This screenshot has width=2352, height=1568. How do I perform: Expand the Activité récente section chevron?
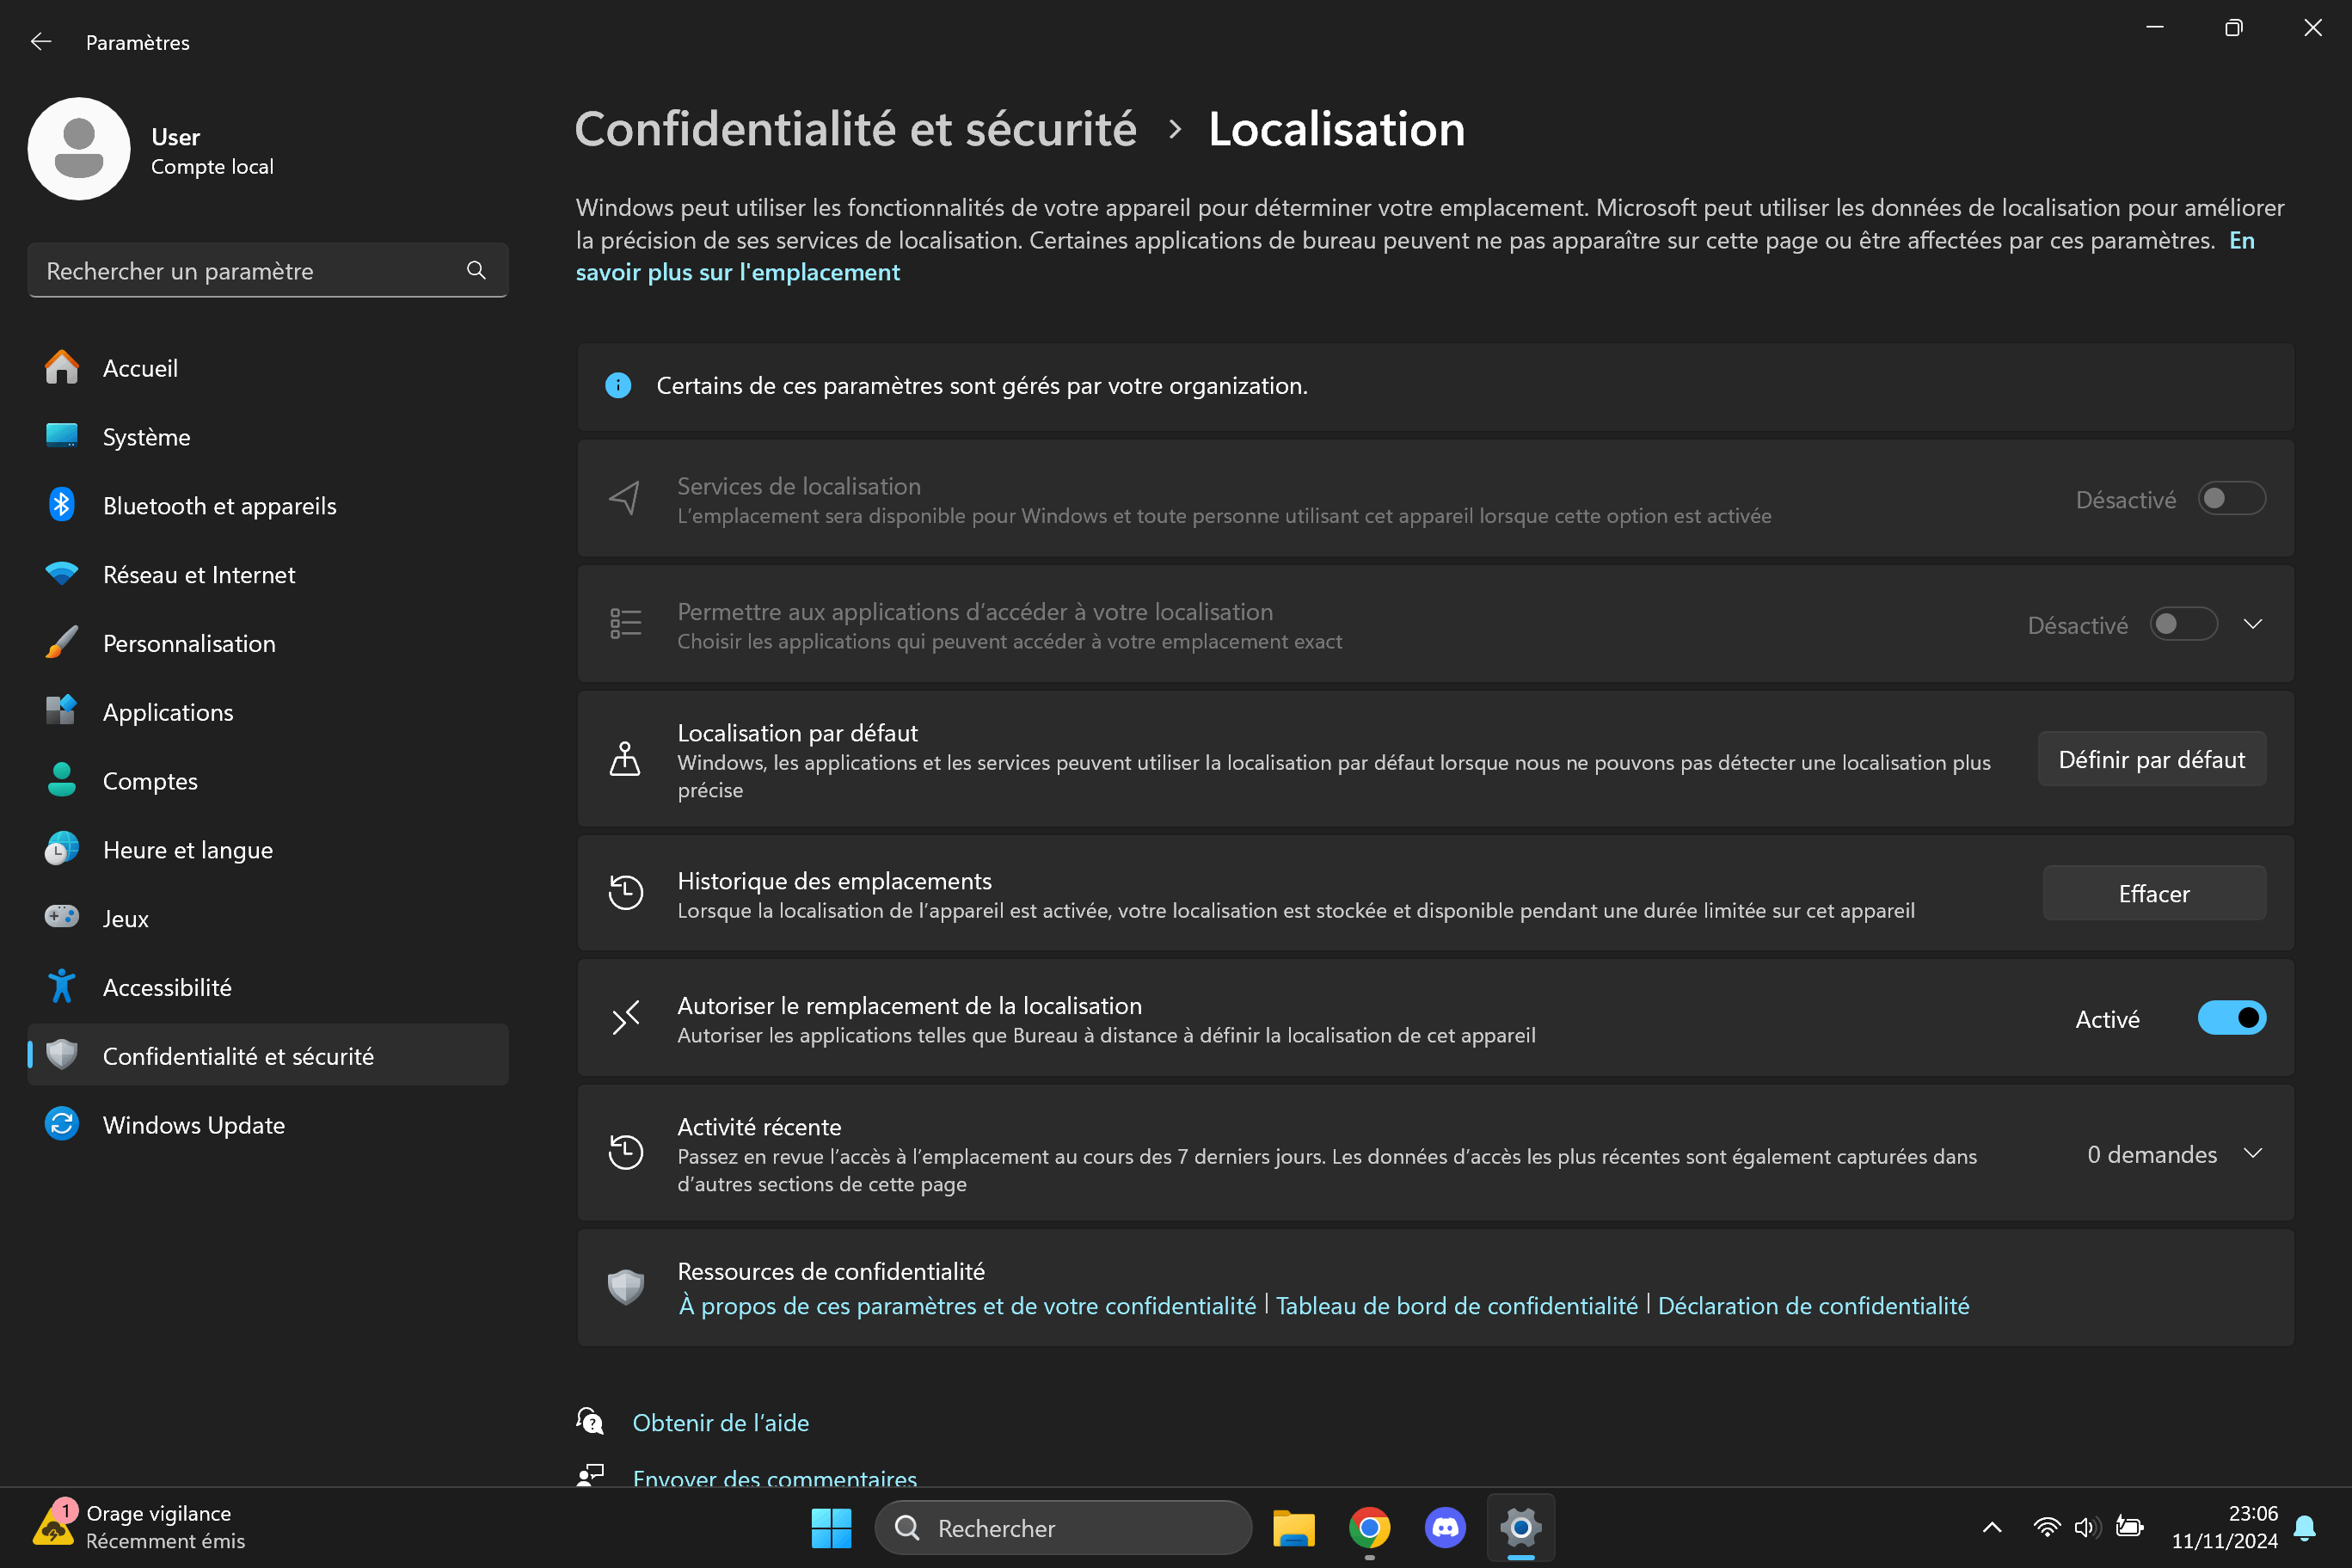2252,1154
